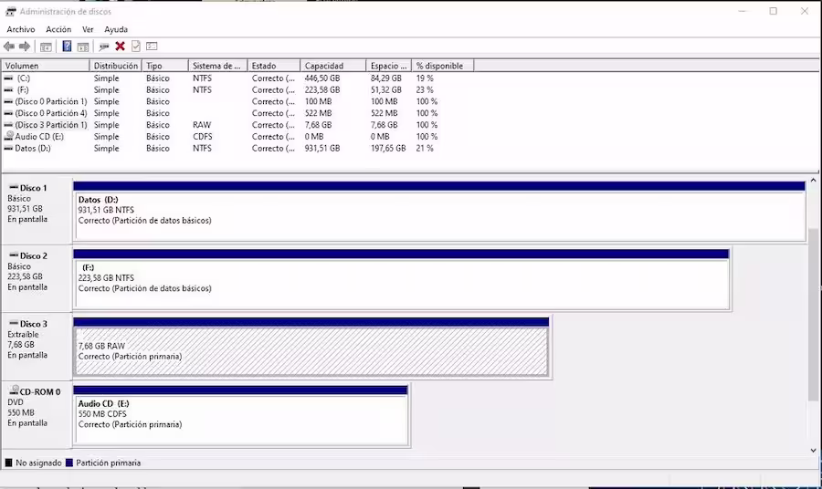The height and width of the screenshot is (489, 822).
Task: Select the Disco 2 disk label
Action: coord(37,277)
